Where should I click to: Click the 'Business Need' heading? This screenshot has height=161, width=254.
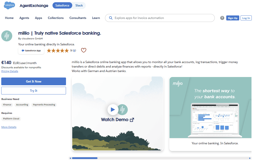click(10, 99)
